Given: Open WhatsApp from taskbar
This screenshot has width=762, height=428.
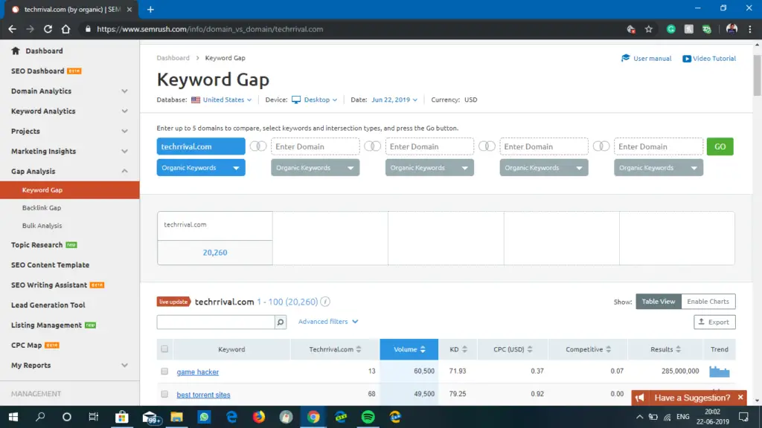Looking at the screenshot, I should [204, 417].
